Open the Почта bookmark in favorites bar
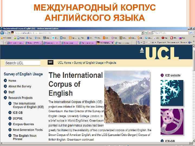 (21, 38)
